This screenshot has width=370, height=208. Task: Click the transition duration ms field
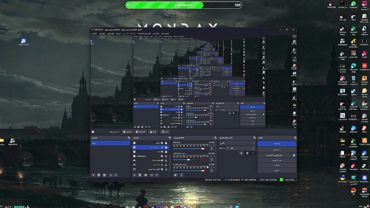click(240, 148)
